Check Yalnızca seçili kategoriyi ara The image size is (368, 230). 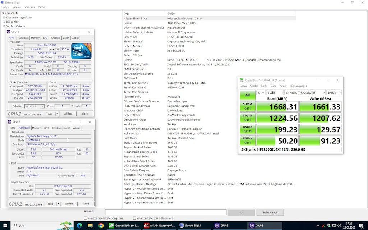[x=86, y=218]
